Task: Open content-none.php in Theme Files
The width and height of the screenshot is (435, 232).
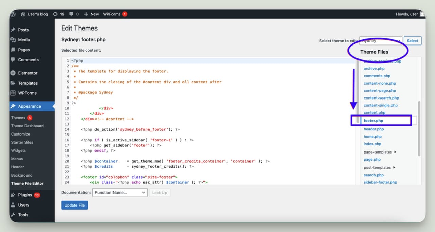Action: [x=380, y=83]
